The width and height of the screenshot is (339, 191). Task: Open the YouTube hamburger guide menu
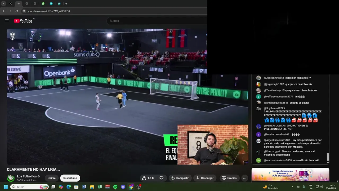[x=7, y=21]
